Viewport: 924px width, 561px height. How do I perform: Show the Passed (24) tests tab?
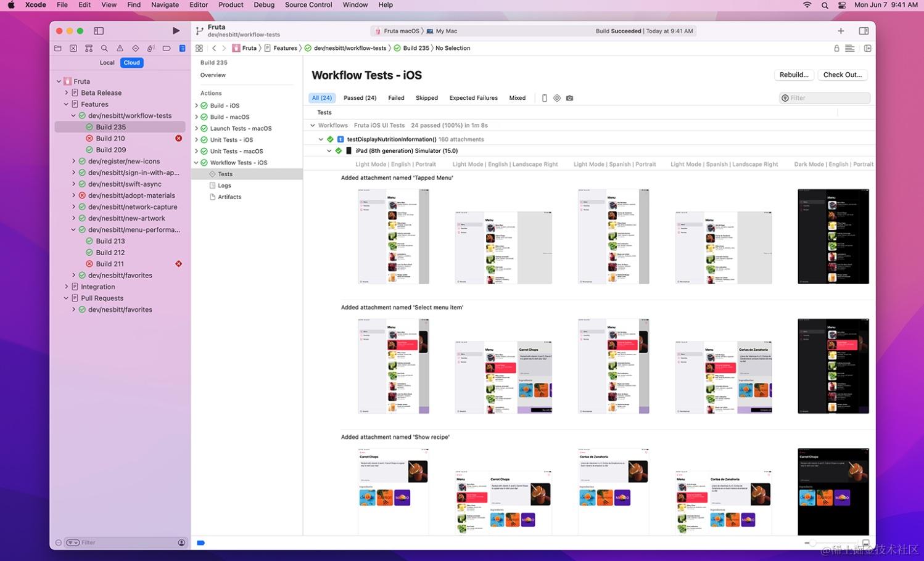tap(360, 98)
